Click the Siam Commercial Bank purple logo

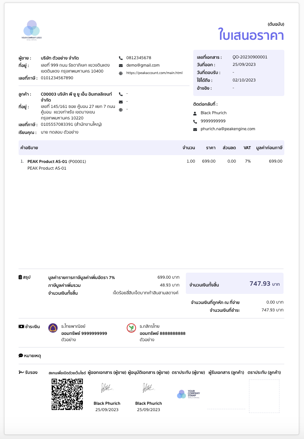point(53,328)
